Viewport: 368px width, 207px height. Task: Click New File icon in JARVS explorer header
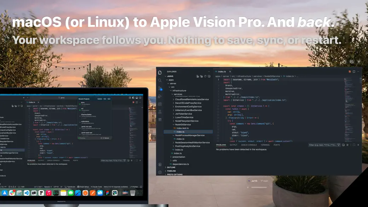tap(197, 76)
